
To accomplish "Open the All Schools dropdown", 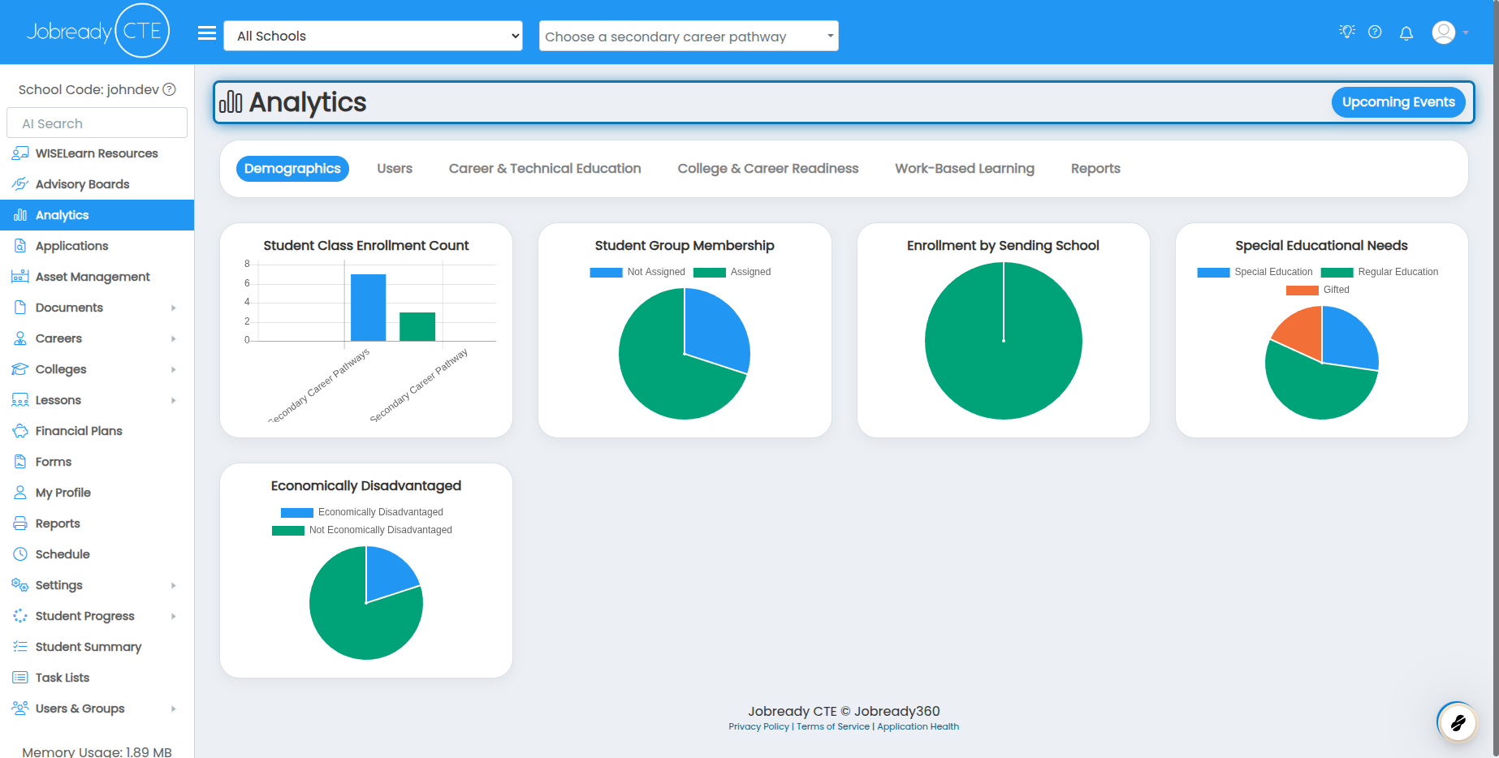I will pos(373,36).
